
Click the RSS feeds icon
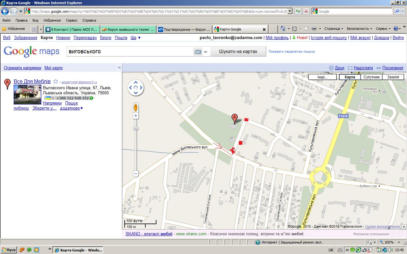(x=294, y=29)
